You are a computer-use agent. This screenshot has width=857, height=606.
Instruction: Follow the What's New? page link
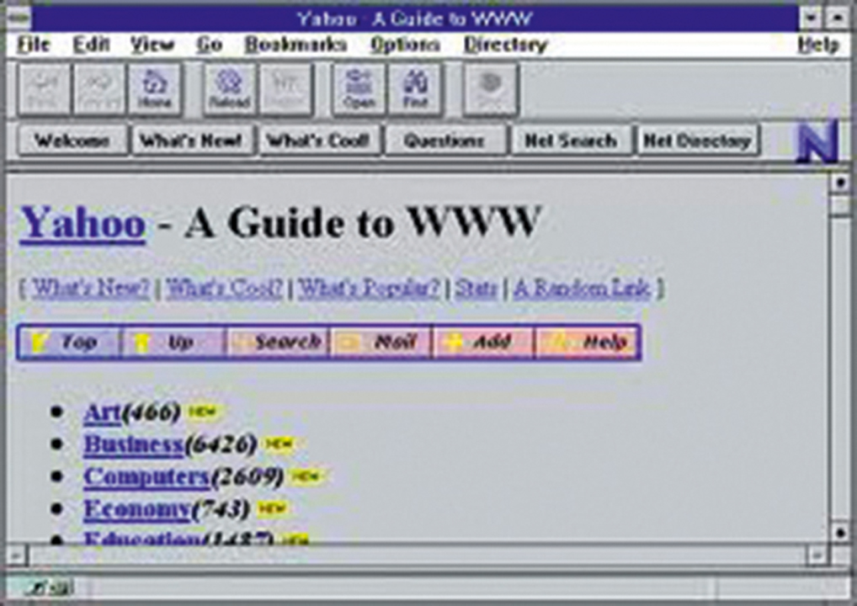(90, 288)
